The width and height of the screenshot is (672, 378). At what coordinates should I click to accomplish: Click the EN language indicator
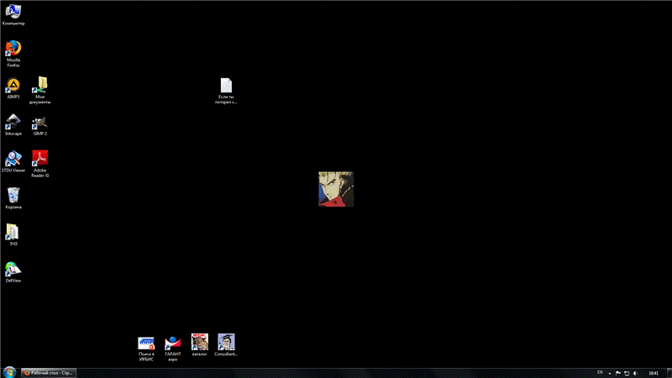click(x=600, y=372)
